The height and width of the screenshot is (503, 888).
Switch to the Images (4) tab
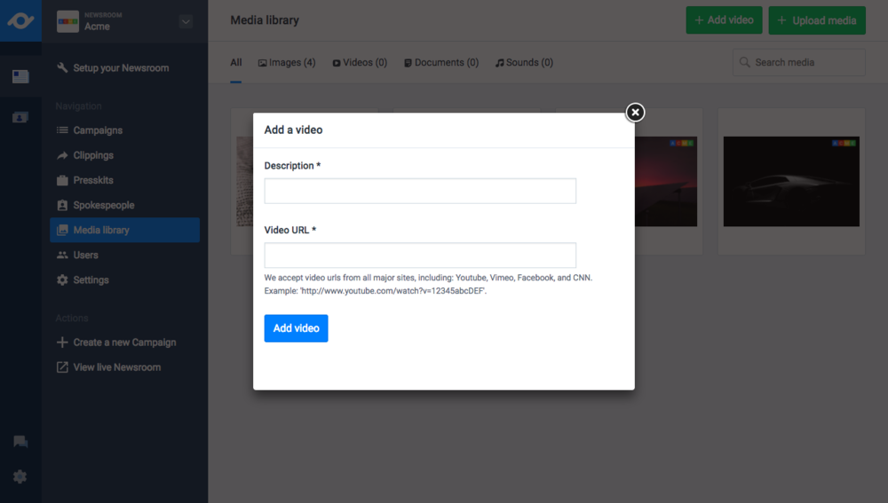(x=287, y=62)
